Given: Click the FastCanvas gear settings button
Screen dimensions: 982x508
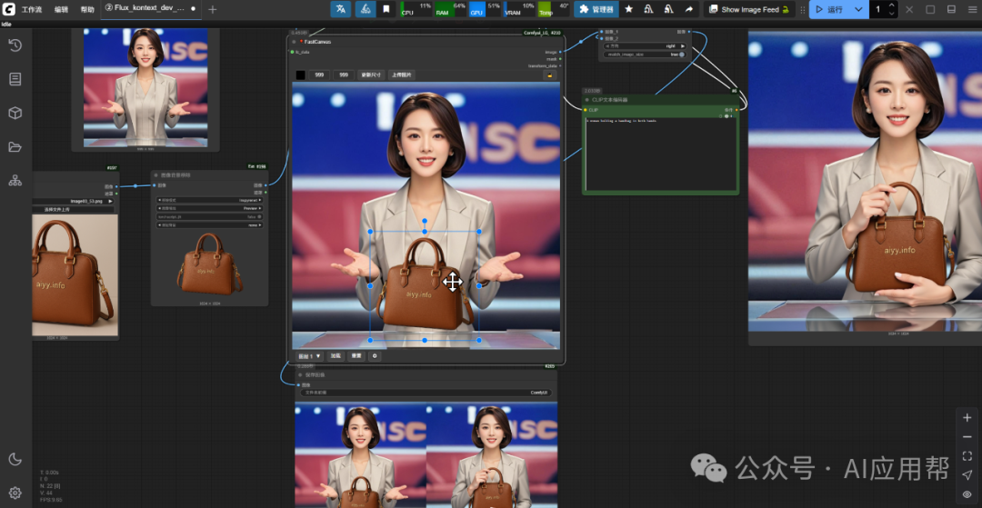Looking at the screenshot, I should (375, 356).
